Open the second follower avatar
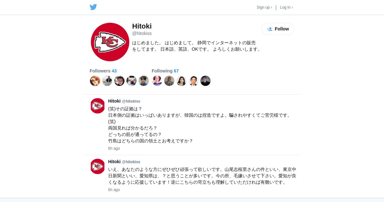The image size is (384, 202). coord(107,81)
